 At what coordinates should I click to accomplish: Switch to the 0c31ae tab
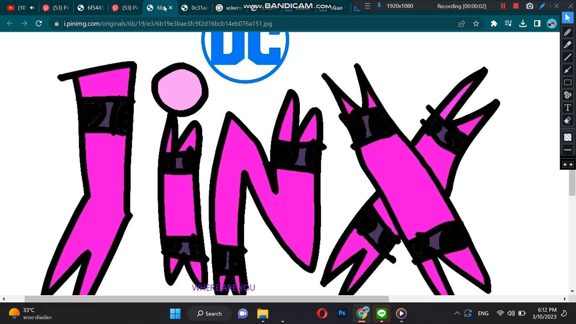tap(195, 8)
